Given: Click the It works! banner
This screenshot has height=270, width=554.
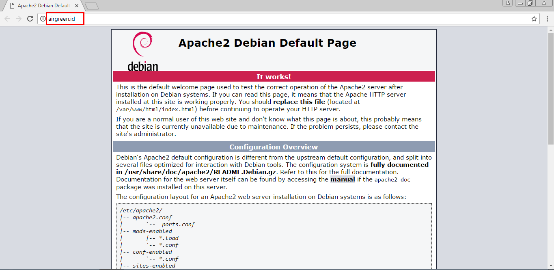Looking at the screenshot, I should tap(274, 77).
